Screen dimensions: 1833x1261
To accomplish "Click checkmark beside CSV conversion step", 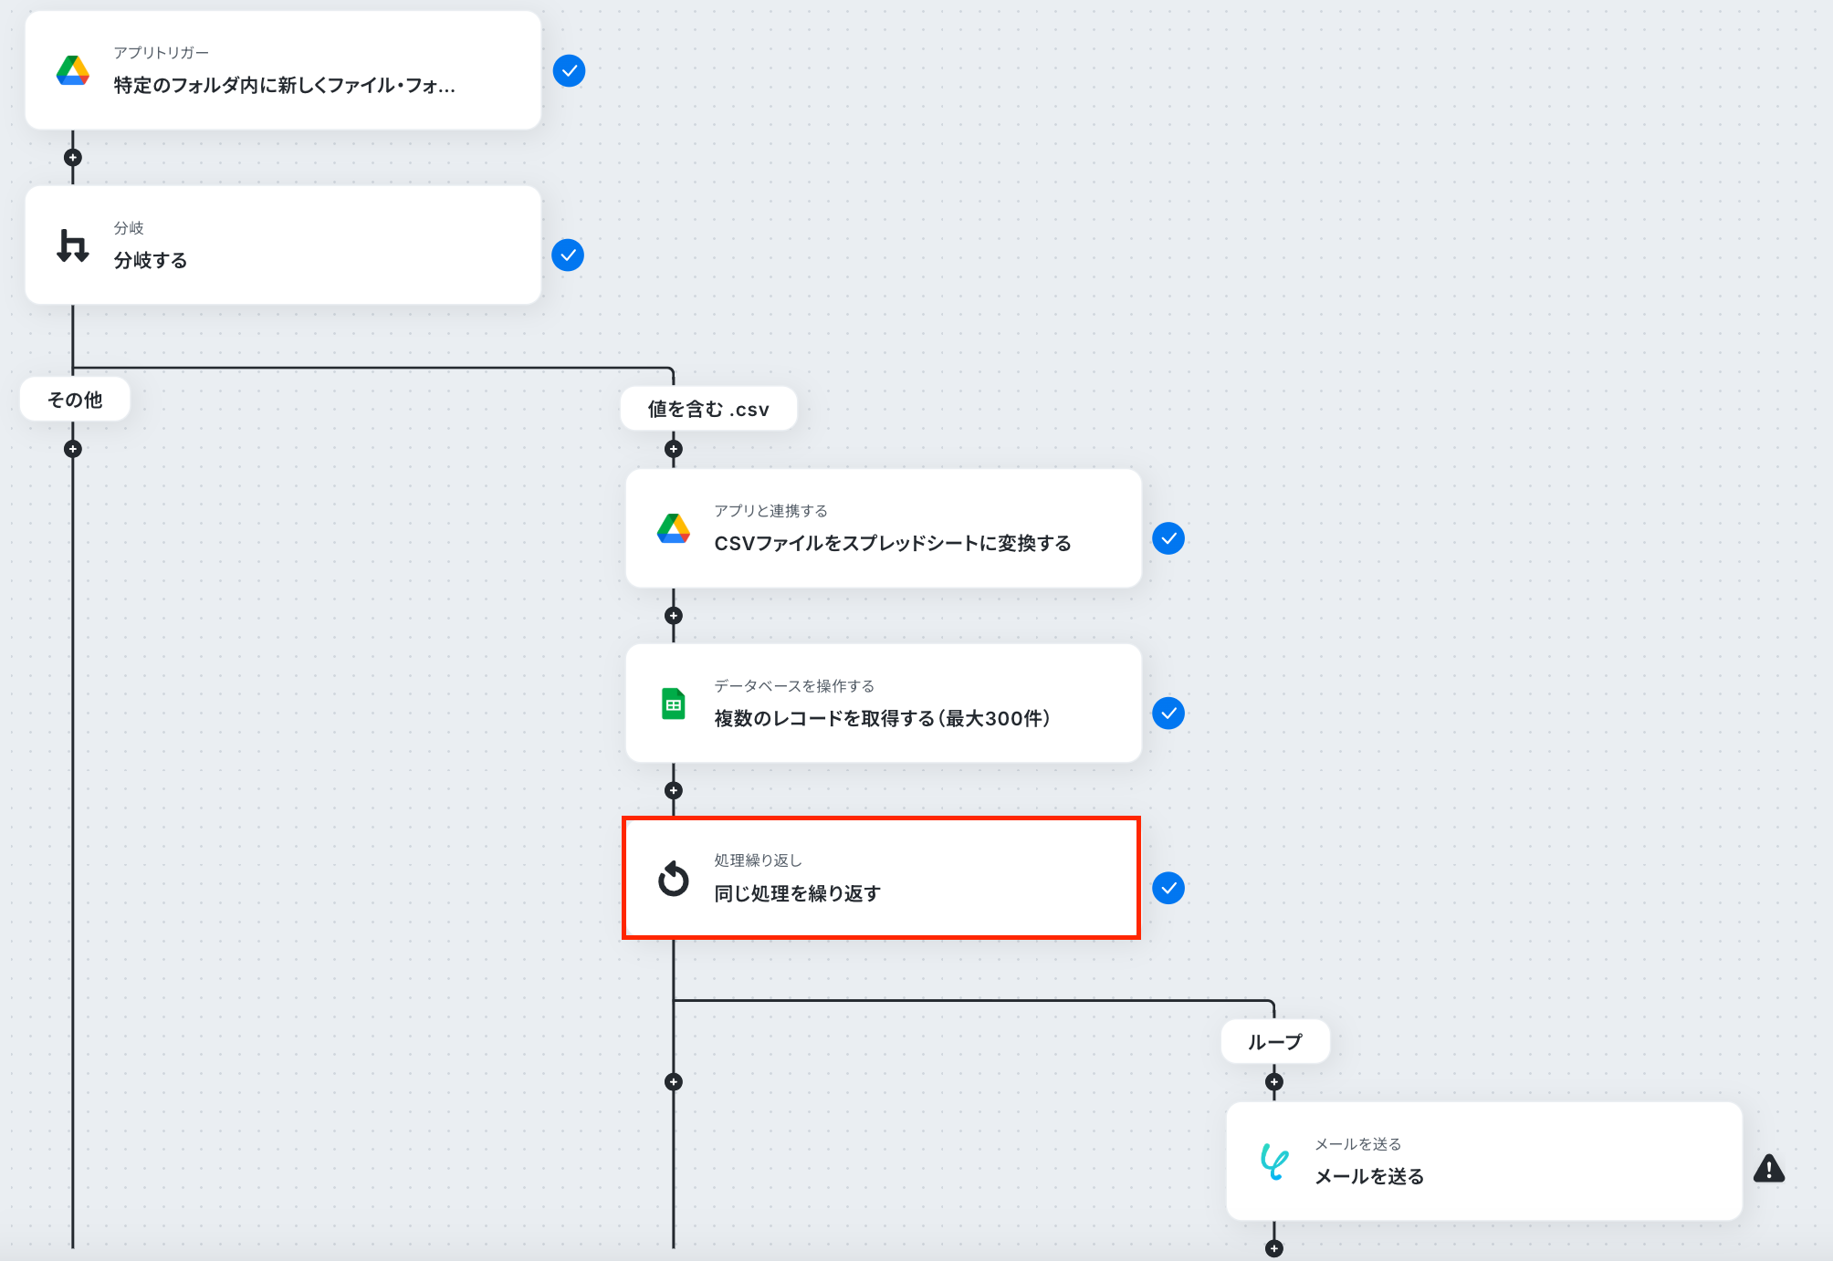I will [x=1168, y=538].
